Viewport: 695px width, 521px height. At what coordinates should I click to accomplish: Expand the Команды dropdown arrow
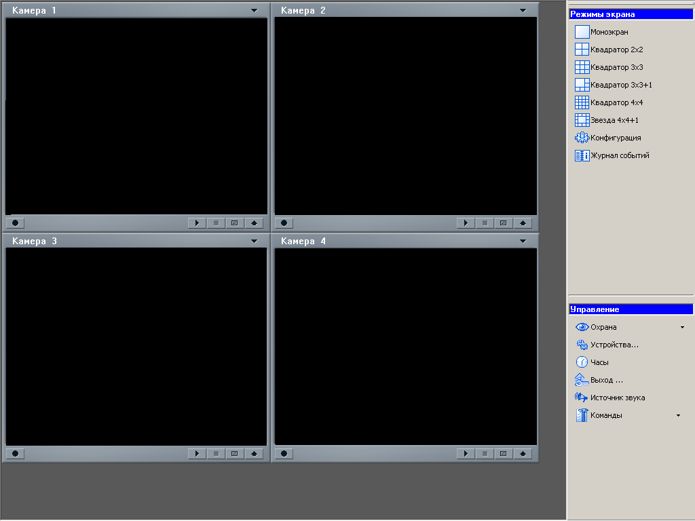(678, 415)
